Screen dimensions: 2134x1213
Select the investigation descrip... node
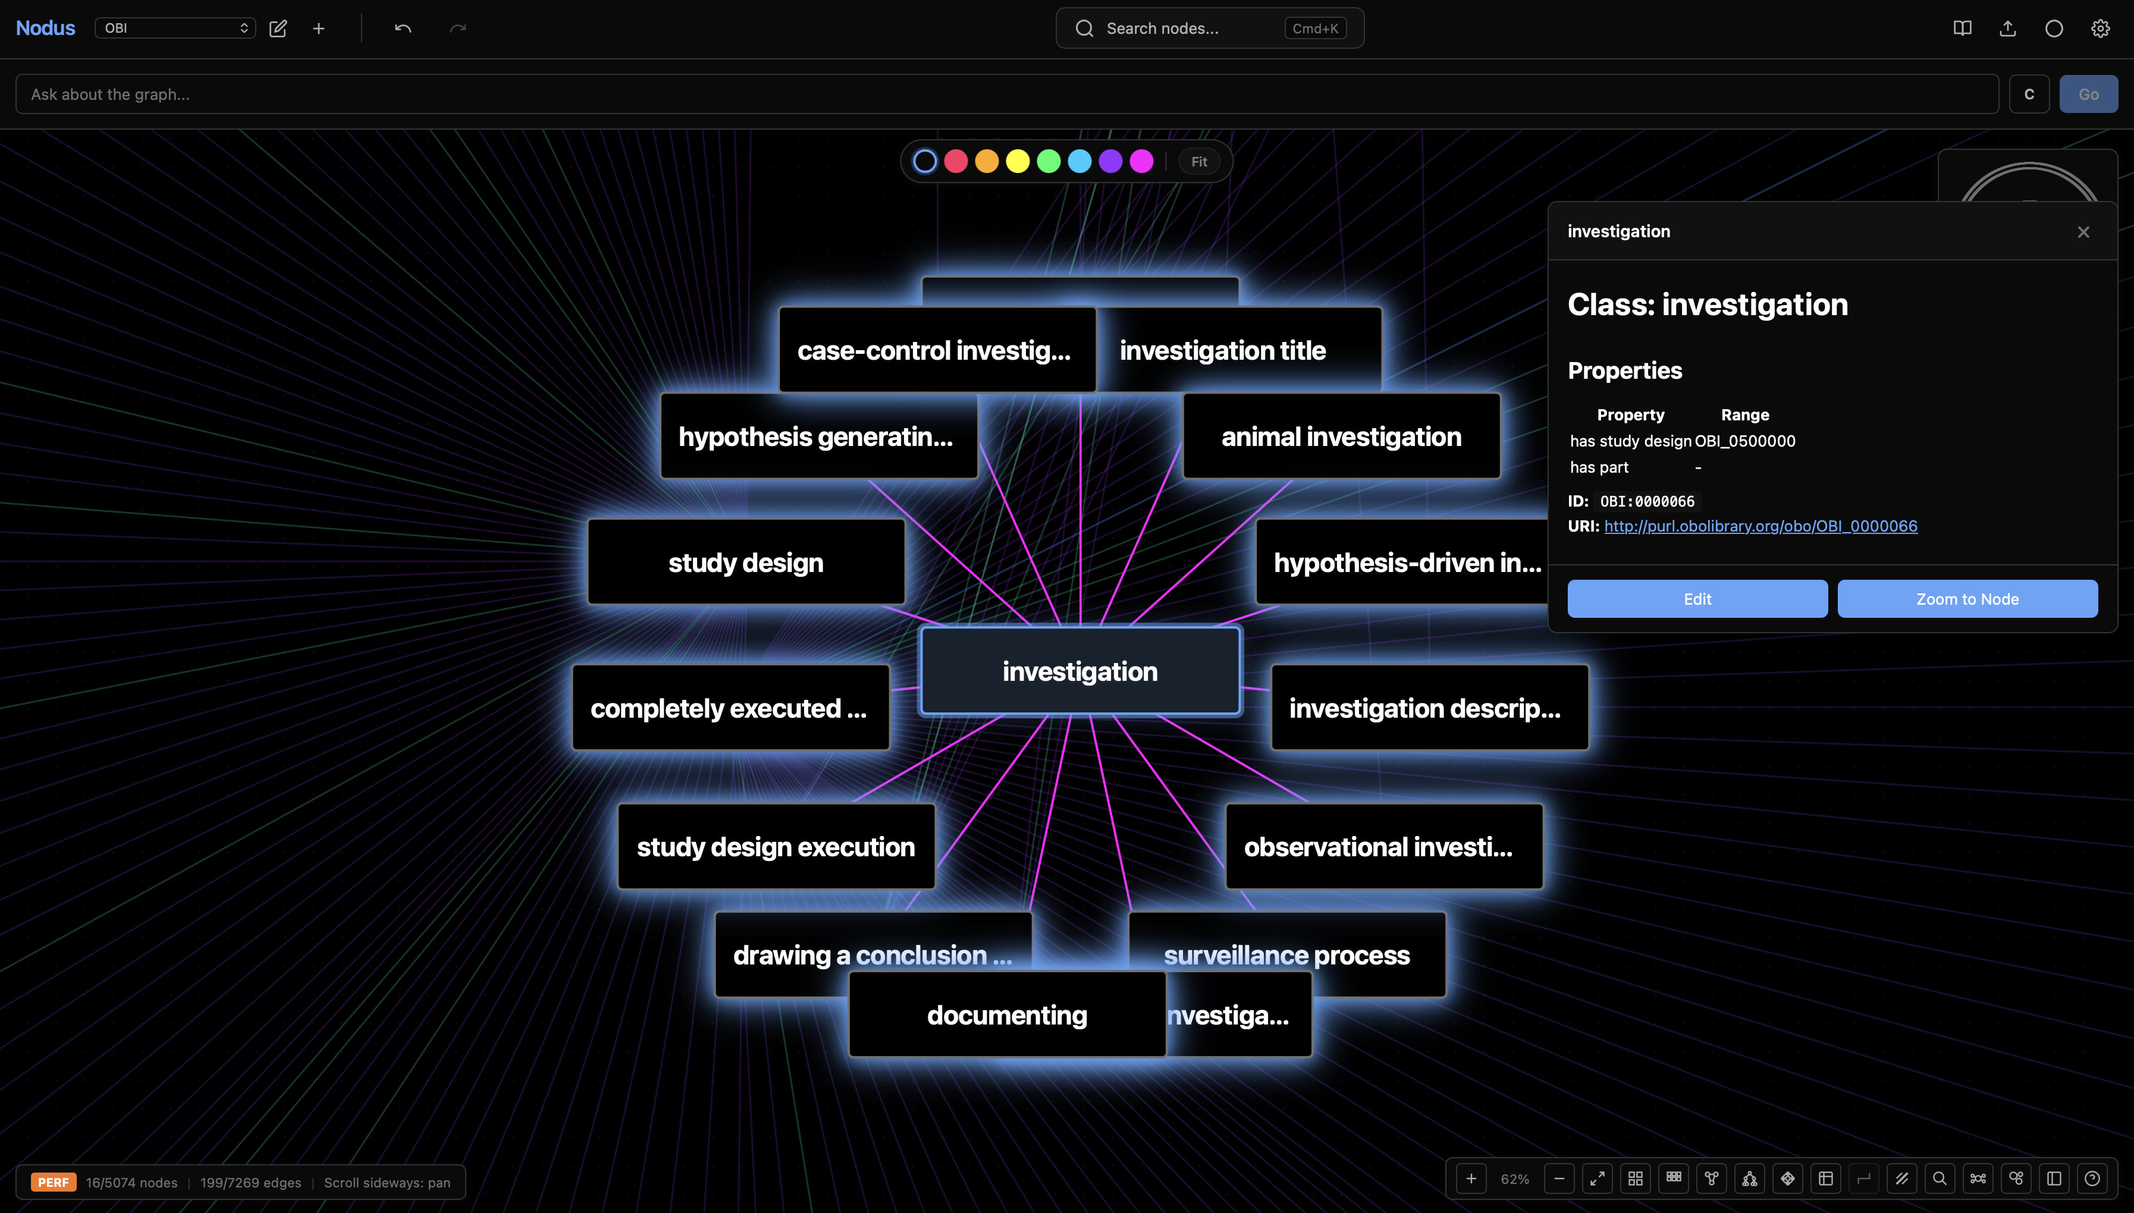tap(1430, 708)
